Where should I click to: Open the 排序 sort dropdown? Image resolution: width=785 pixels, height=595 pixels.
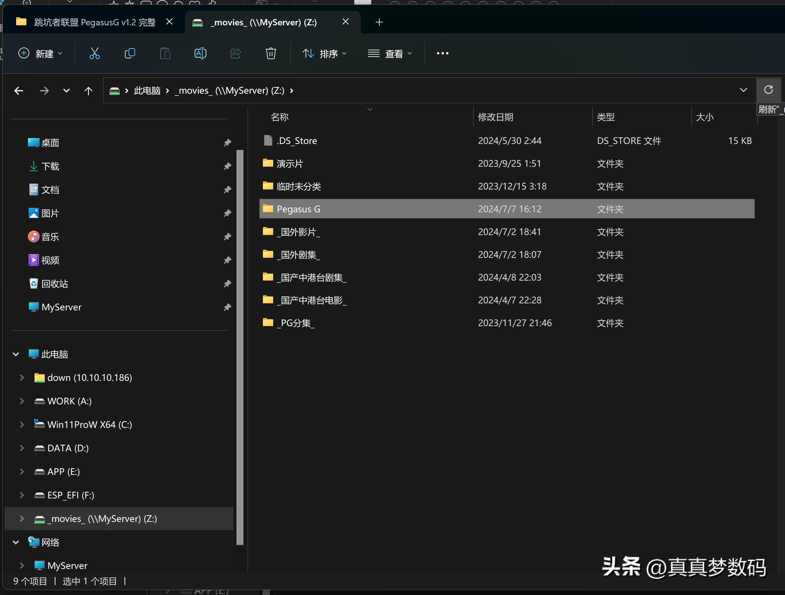coord(324,54)
